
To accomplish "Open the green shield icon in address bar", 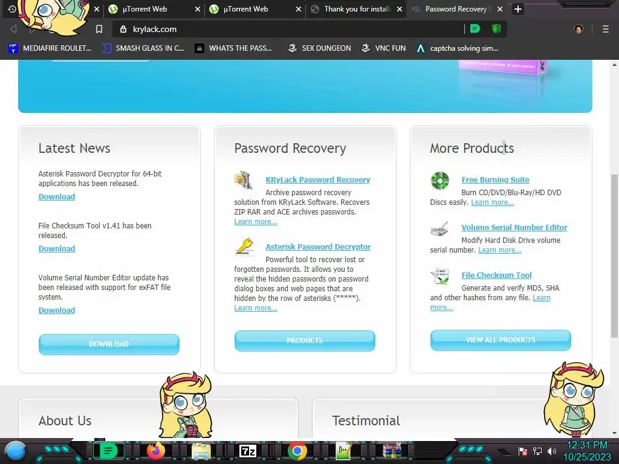I will [496, 29].
